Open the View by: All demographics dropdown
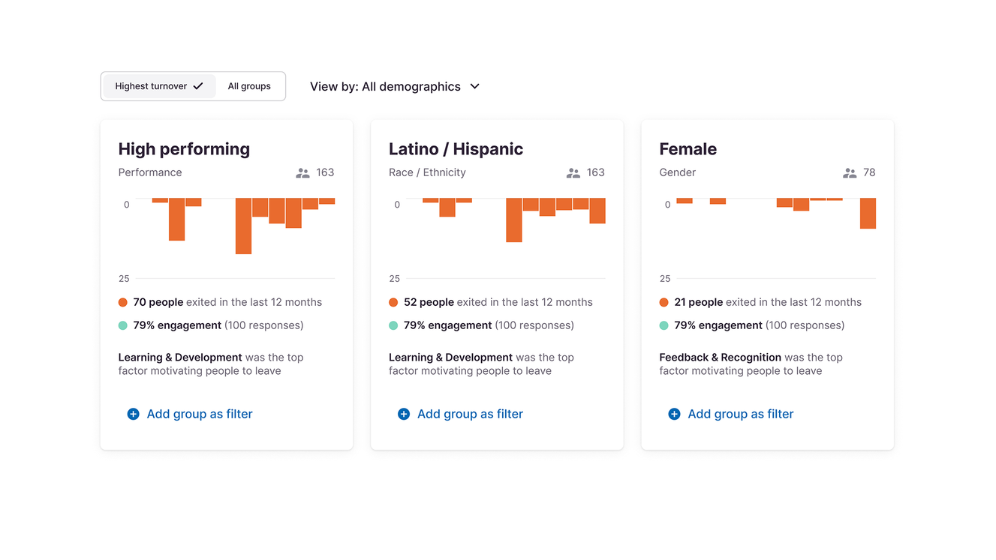Screen dimensions: 996x560 tap(395, 86)
